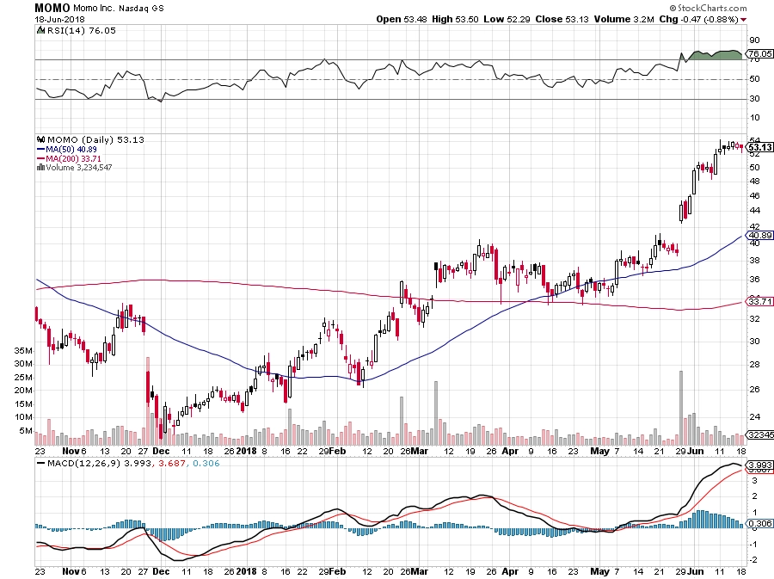Click the '5M' volume scale label

(x=26, y=431)
